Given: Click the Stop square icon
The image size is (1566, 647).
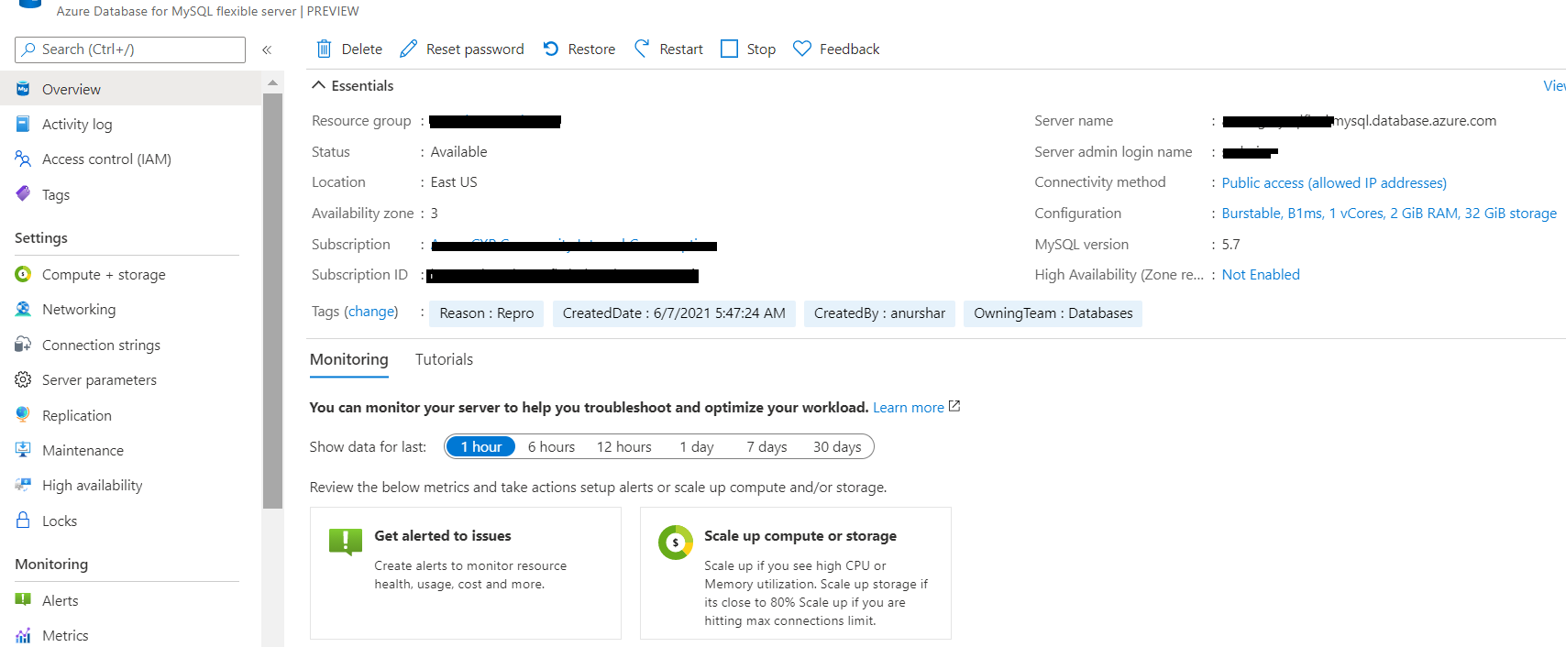Looking at the screenshot, I should tap(729, 49).
